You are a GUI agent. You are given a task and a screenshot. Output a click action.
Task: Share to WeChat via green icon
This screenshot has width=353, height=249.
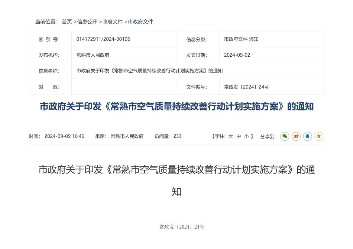[285, 136]
